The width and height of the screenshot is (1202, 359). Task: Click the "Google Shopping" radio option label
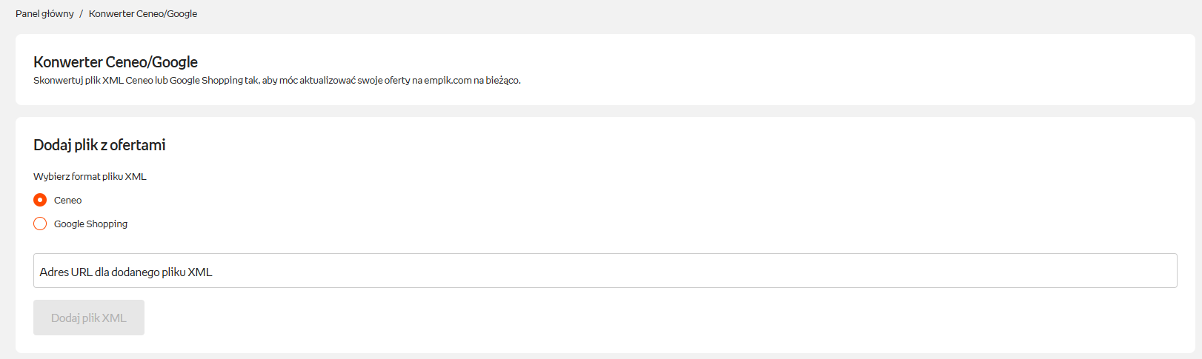point(90,224)
